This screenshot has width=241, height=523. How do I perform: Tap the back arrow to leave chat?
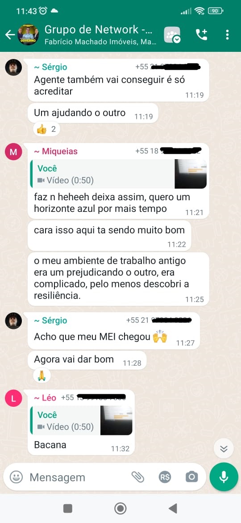10,35
